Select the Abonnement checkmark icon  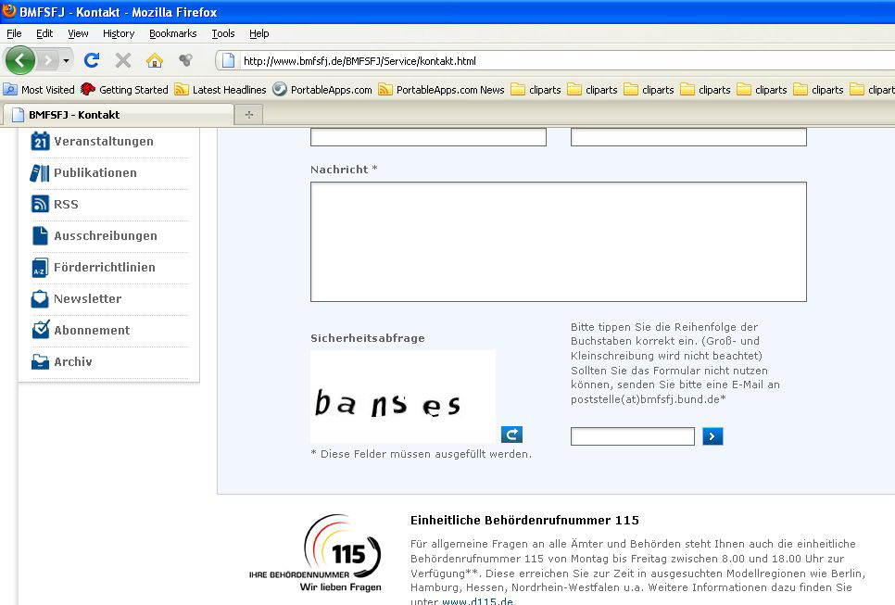38,330
